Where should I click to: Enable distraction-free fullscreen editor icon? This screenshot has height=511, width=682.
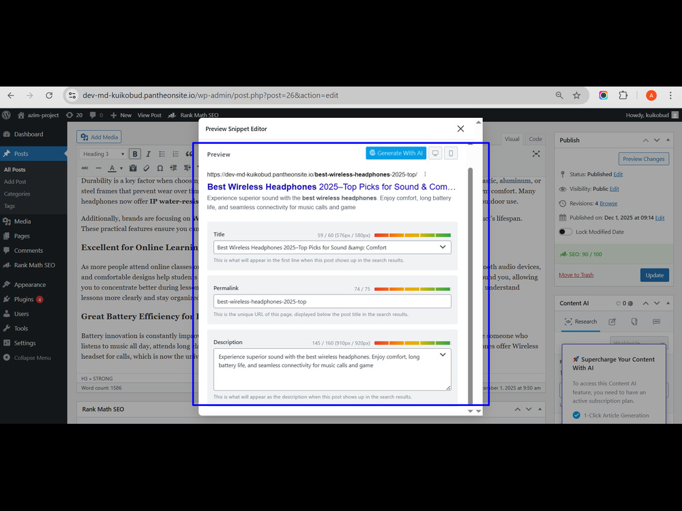coord(536,154)
